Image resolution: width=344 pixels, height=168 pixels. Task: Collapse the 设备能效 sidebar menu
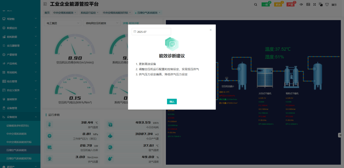pos(20,117)
